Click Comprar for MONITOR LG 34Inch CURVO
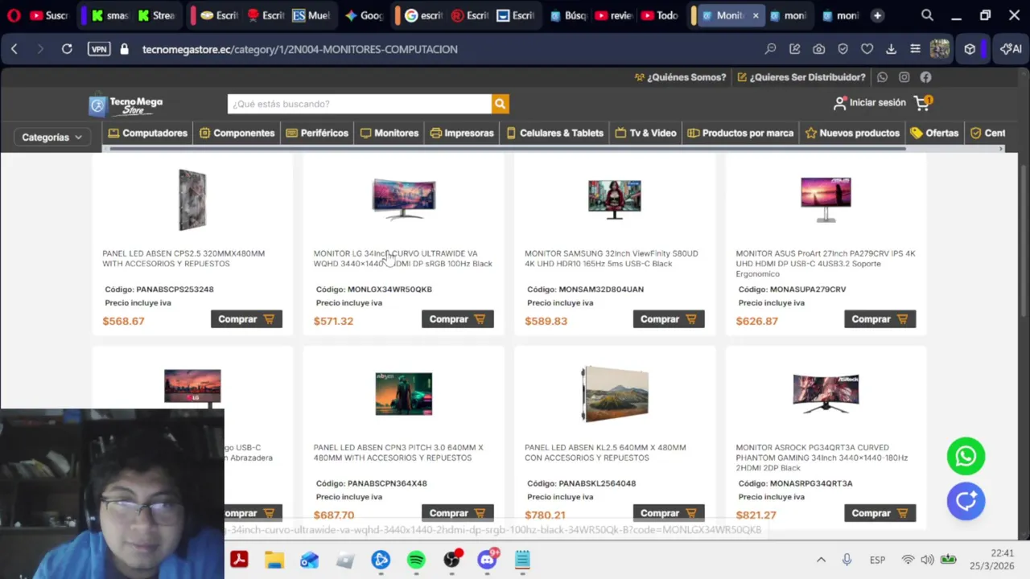1030x579 pixels. (457, 319)
